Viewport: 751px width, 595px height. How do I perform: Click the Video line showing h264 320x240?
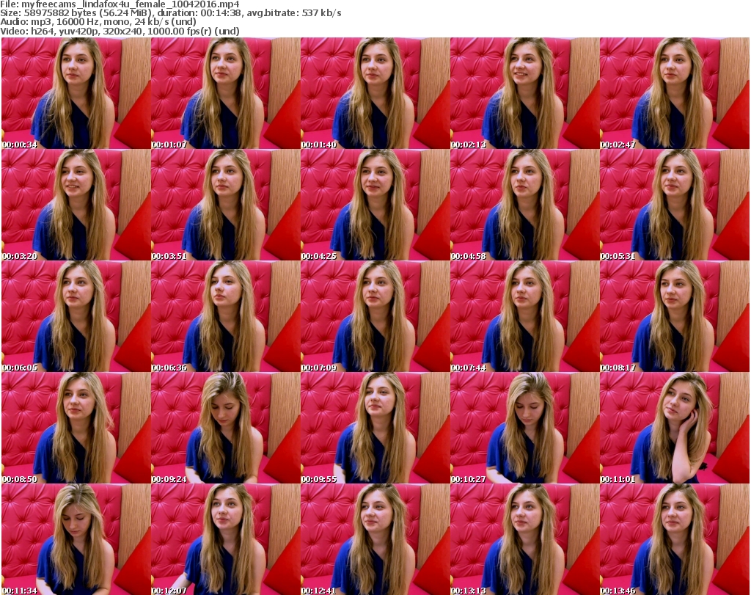(120, 31)
